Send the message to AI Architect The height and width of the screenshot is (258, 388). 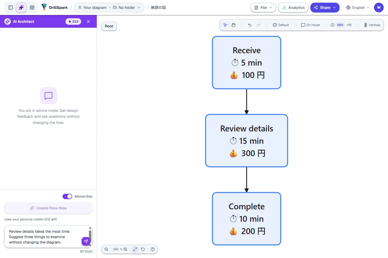tap(86, 241)
